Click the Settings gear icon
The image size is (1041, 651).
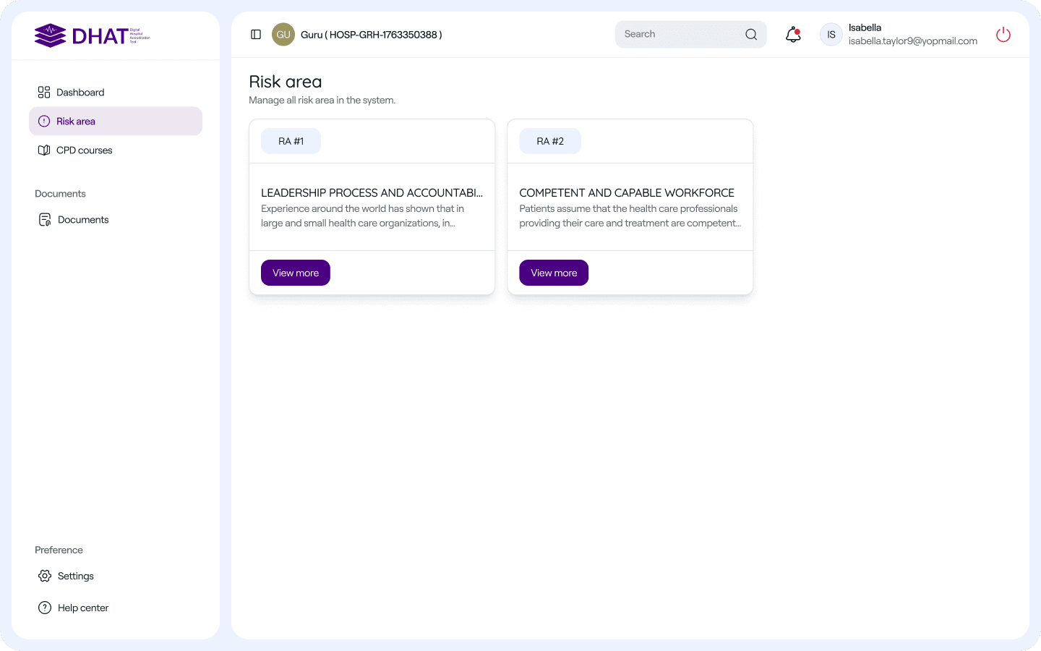[45, 576]
